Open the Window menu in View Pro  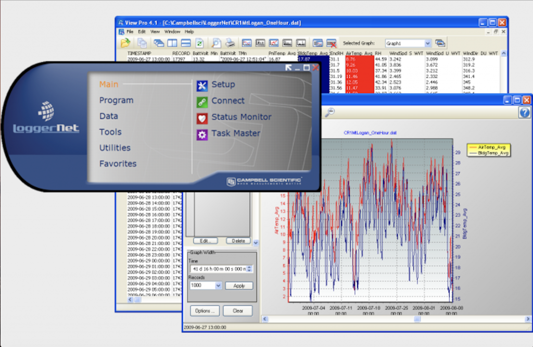point(172,32)
